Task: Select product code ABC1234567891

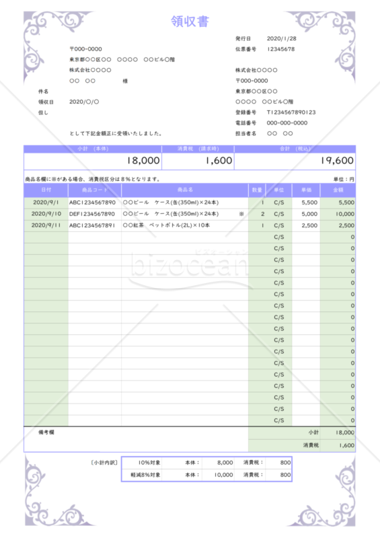Action: tap(92, 225)
